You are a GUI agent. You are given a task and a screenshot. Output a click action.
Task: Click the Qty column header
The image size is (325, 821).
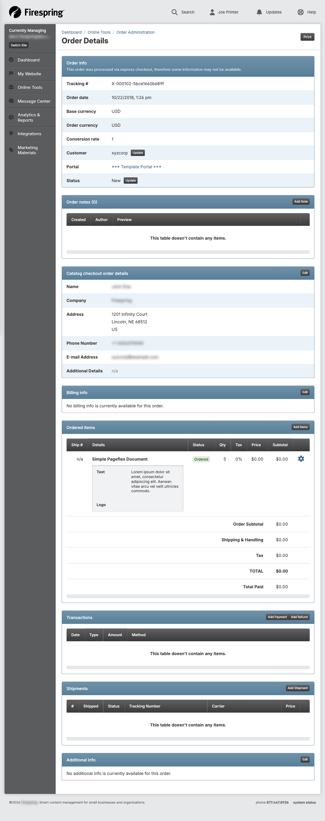pos(222,445)
